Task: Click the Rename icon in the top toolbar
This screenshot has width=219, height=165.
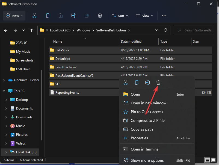Action: [x=74, y=16]
